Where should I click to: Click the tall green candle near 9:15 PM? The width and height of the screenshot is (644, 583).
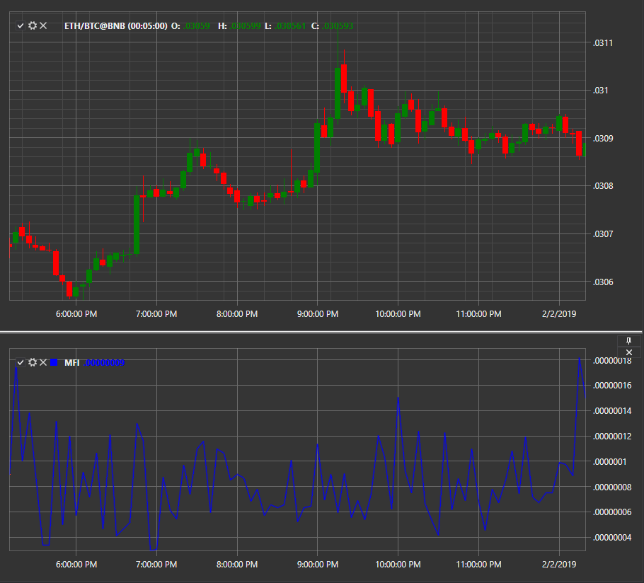[338, 93]
